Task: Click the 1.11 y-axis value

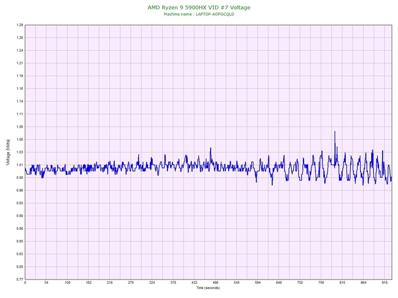Action: point(20,114)
